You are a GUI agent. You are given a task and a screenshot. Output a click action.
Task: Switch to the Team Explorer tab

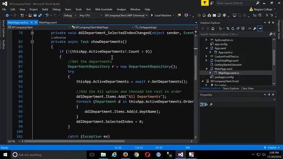[x=231, y=88]
